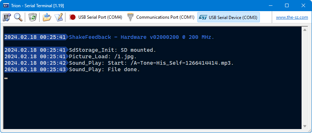Screen dimensions: 312x133
Task: Click the scrollbar down arrow
Action: coord(305,126)
